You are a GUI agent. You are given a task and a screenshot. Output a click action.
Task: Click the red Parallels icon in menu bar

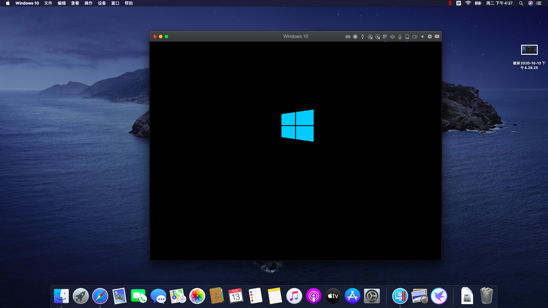pos(450,3)
